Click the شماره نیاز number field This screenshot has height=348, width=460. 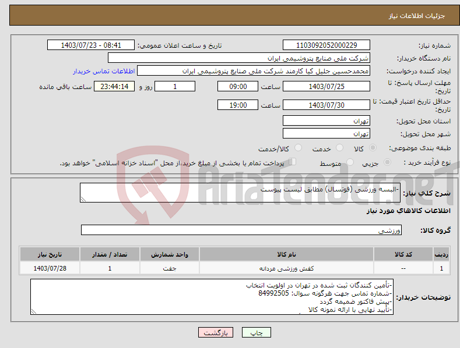click(326, 45)
